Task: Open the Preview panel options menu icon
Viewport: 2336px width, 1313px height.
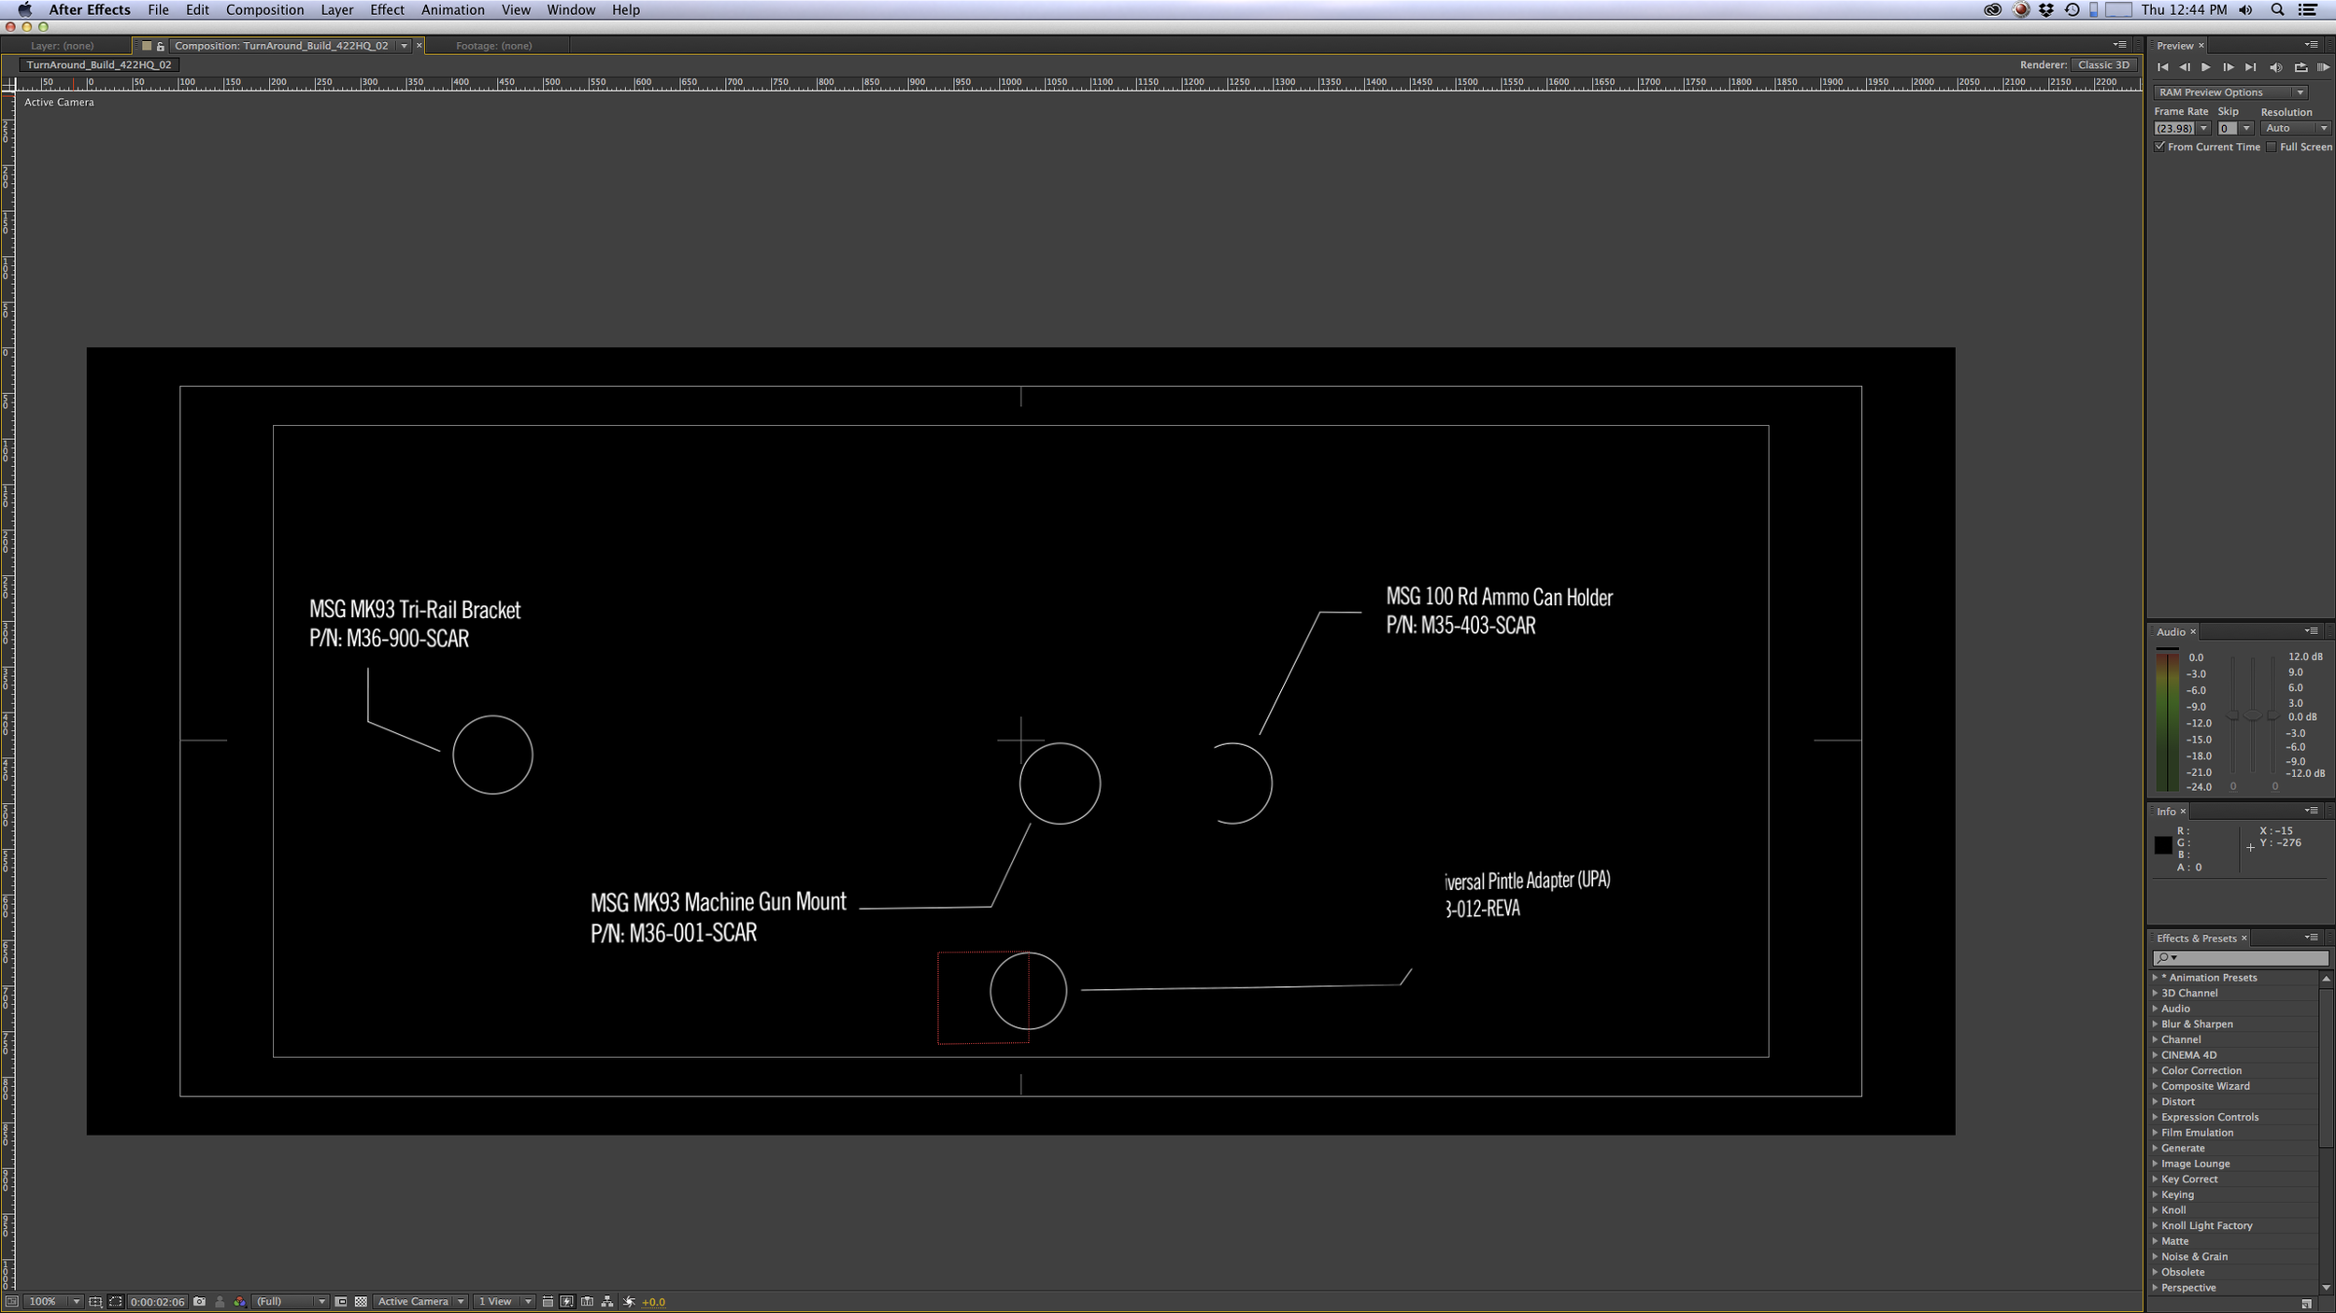Action: pos(2311,45)
